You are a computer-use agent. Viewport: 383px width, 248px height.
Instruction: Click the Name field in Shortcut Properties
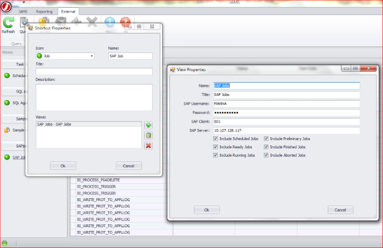pos(130,56)
